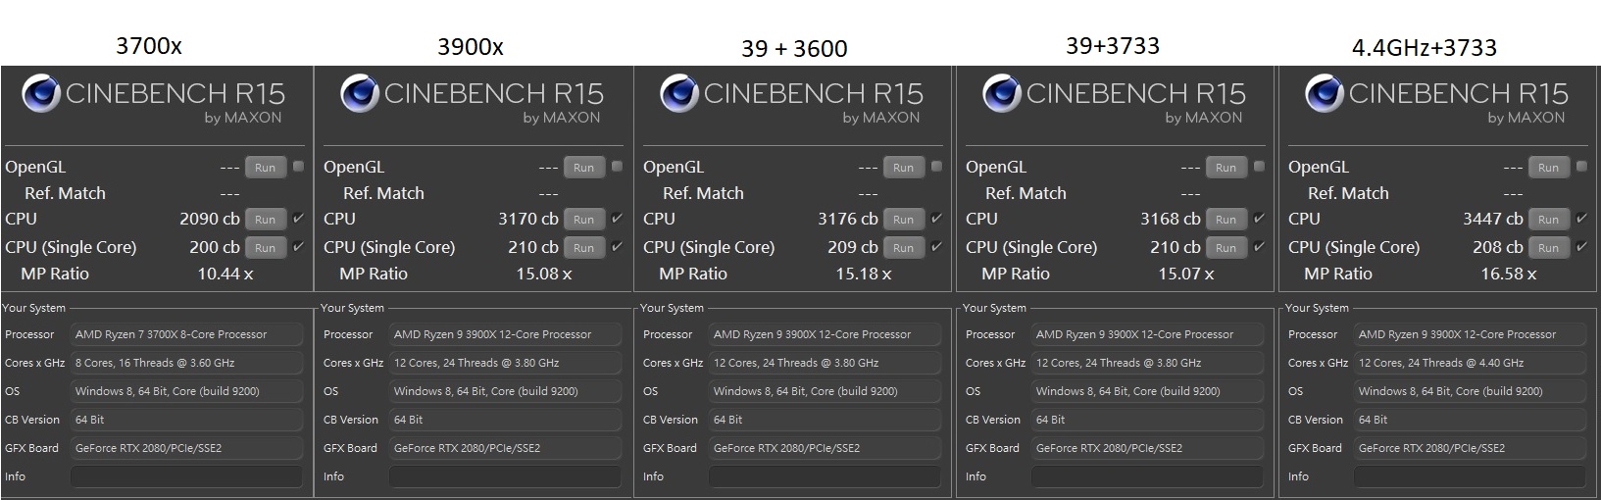Uncheck the CPU checkbox beside 3168 cb
This screenshot has height=500, width=1601.
[x=1259, y=219]
